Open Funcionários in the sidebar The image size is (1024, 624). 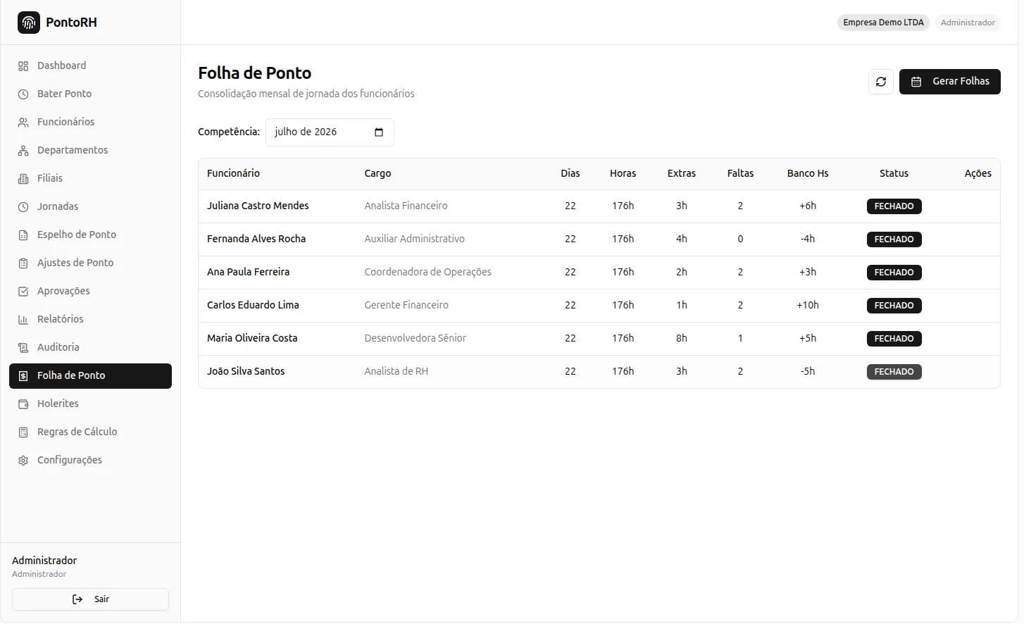(90, 122)
